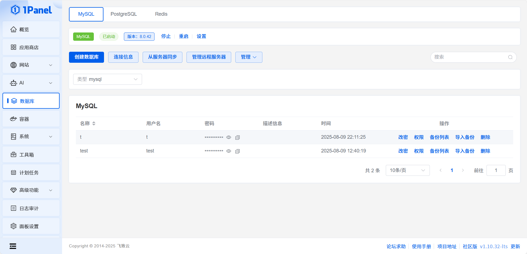Click 从服务器同步 button
The height and width of the screenshot is (254, 527).
coord(163,57)
